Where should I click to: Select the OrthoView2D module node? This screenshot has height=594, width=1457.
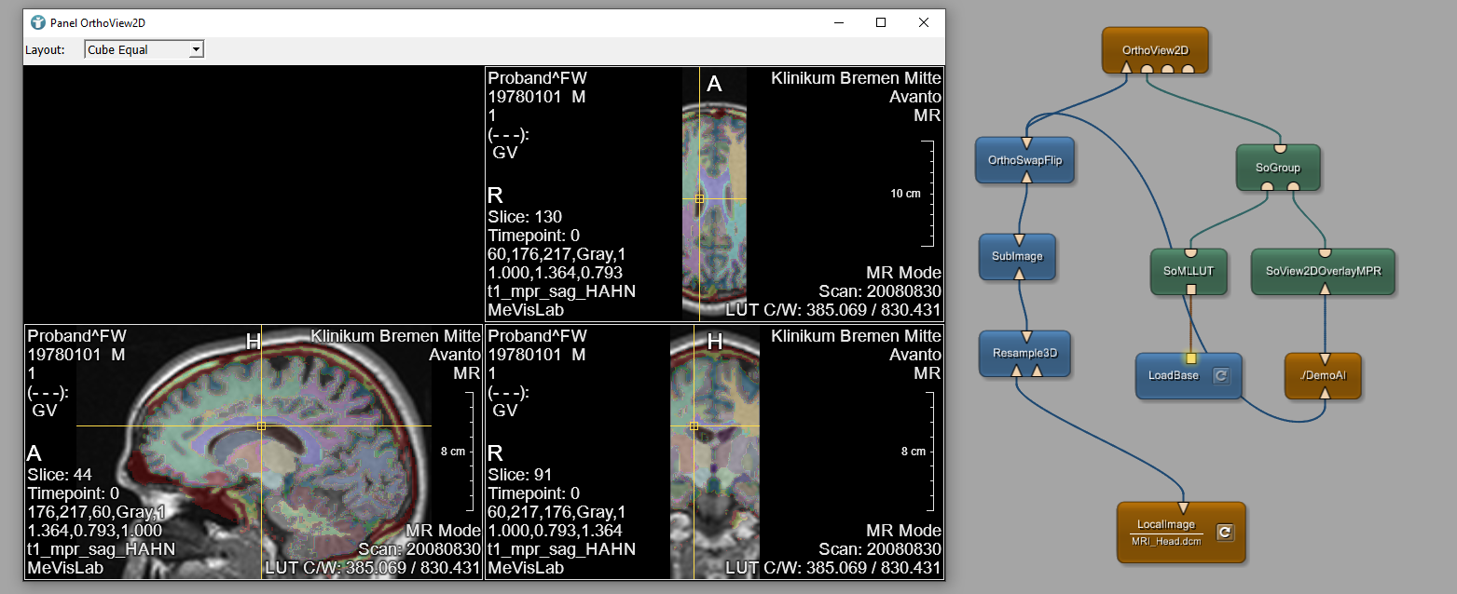pyautogui.click(x=1155, y=47)
